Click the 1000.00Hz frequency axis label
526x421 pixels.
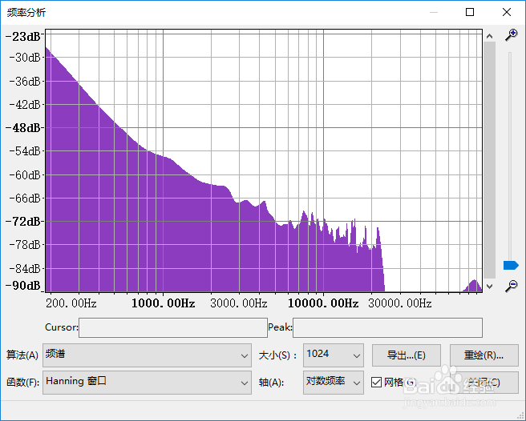(x=163, y=303)
